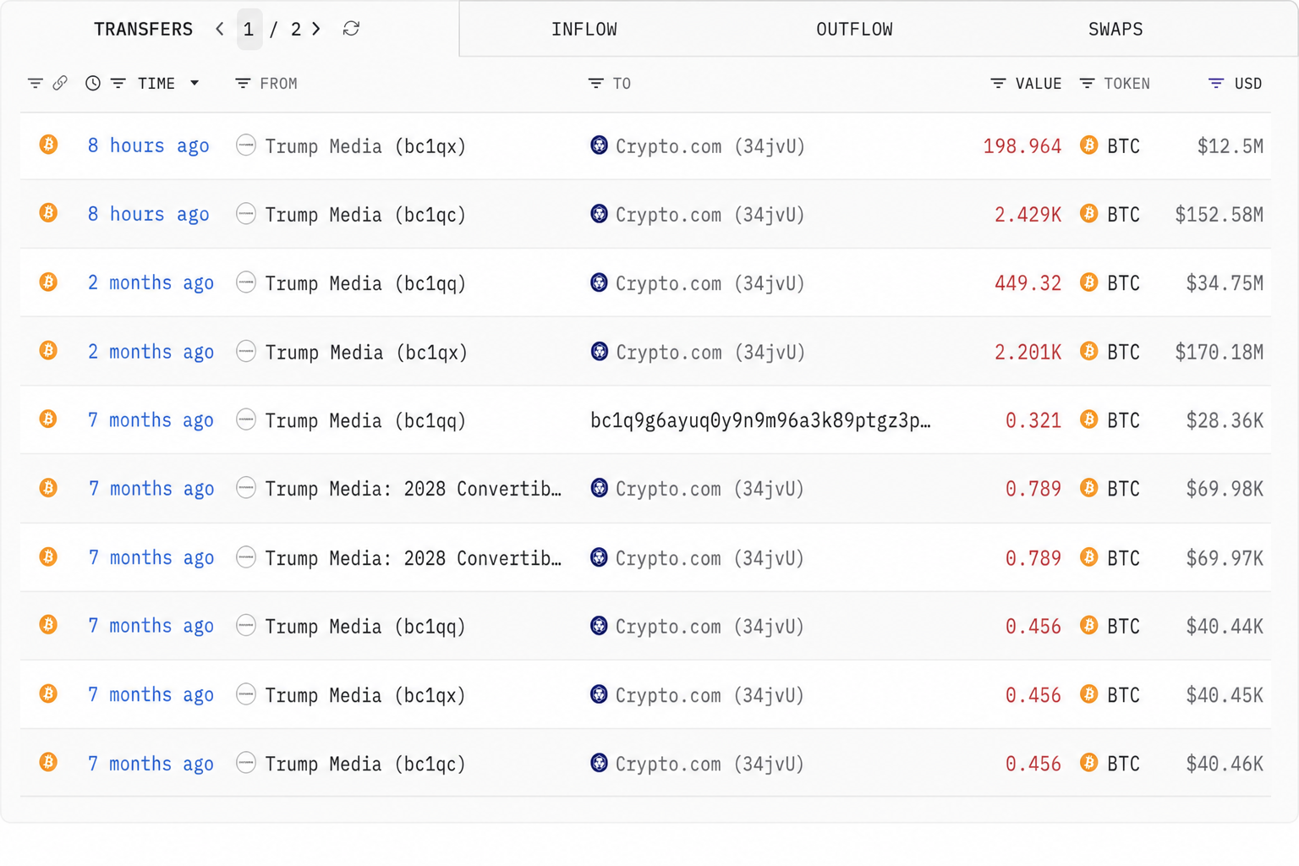
Task: Switch to the SWAPS tab
Action: (1115, 30)
